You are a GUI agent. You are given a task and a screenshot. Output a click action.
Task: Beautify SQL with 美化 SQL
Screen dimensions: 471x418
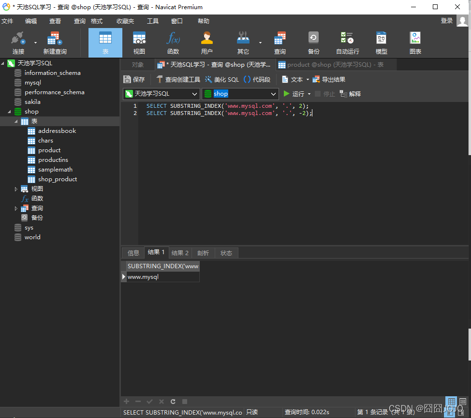(x=222, y=79)
